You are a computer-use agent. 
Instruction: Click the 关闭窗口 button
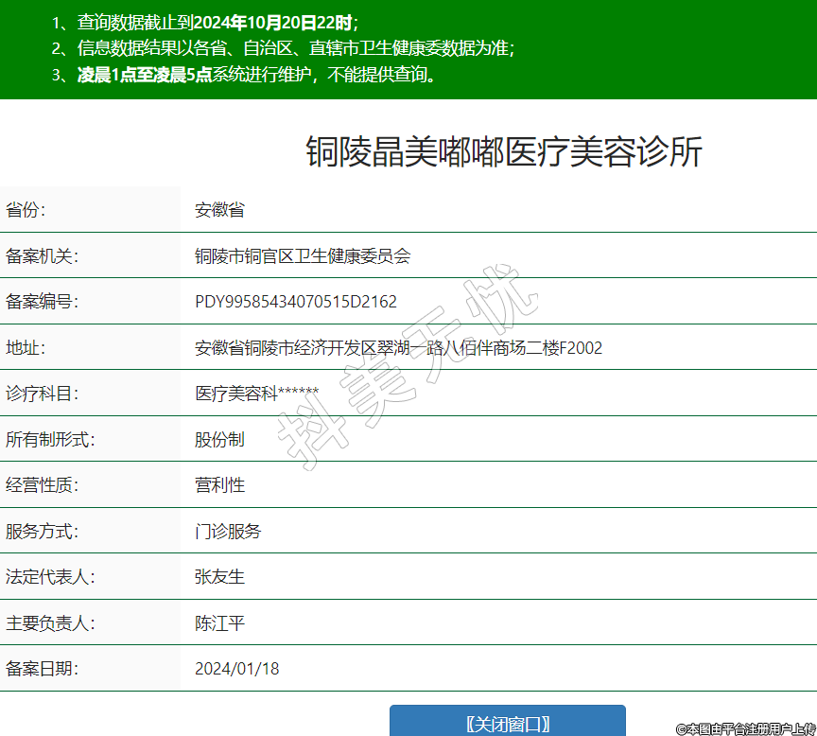pos(508,724)
